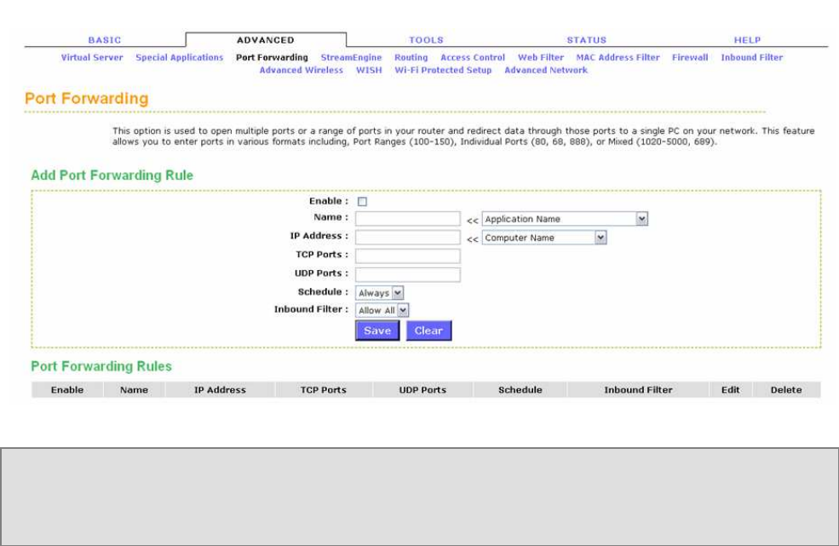Click the Port Forwarding page title
This screenshot has height=546, width=839.
coord(87,99)
